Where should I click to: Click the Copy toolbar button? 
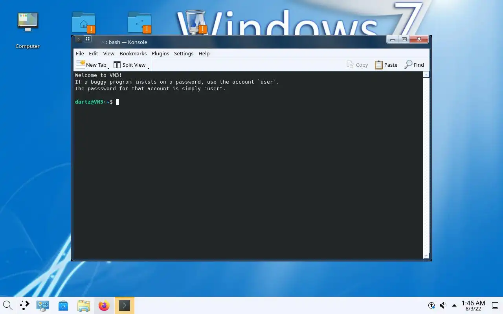click(358, 65)
